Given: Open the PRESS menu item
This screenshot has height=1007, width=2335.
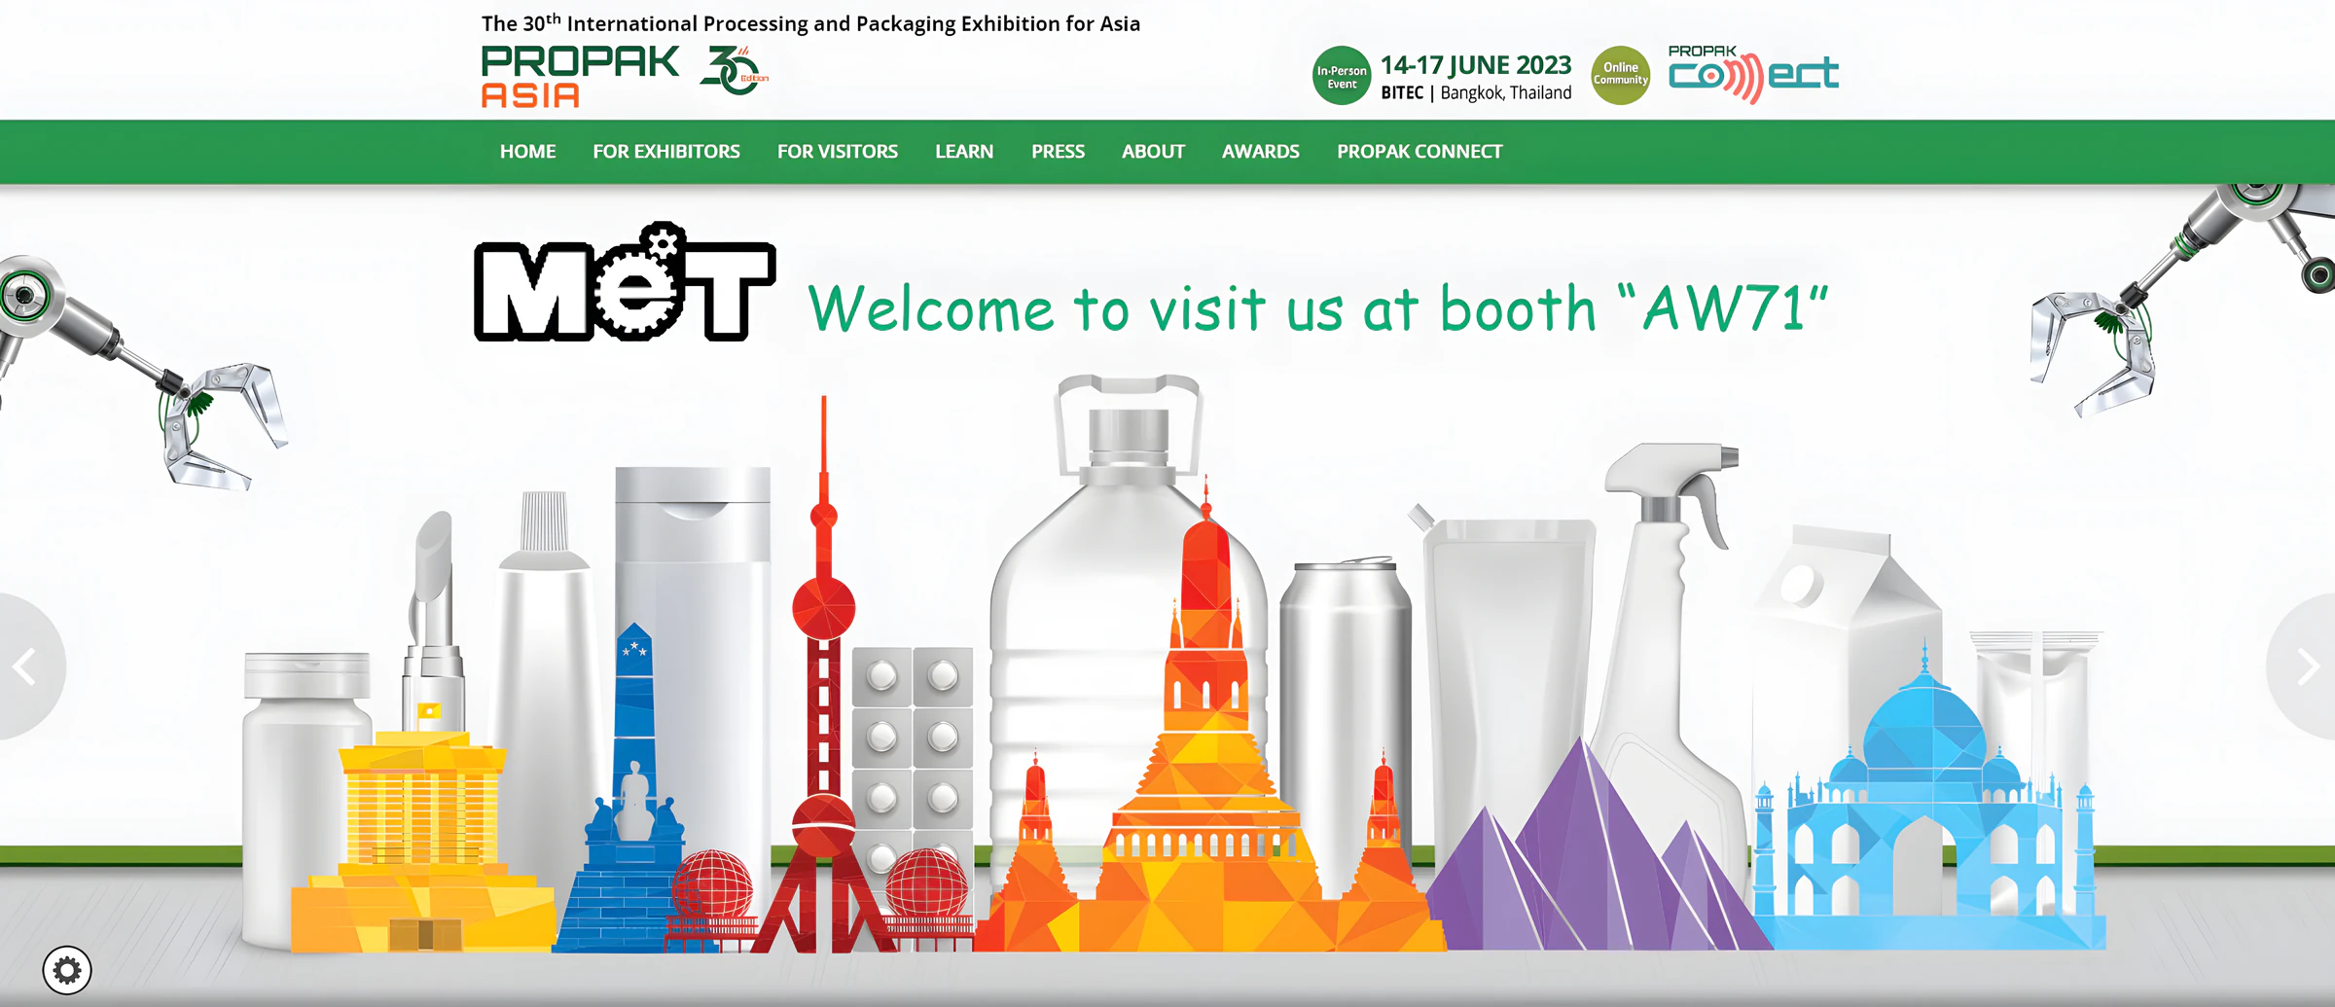Looking at the screenshot, I should pyautogui.click(x=1058, y=152).
